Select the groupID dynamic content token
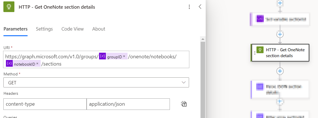 click(x=113, y=56)
